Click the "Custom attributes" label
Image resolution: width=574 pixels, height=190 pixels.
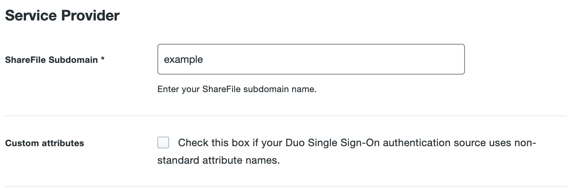(x=45, y=143)
